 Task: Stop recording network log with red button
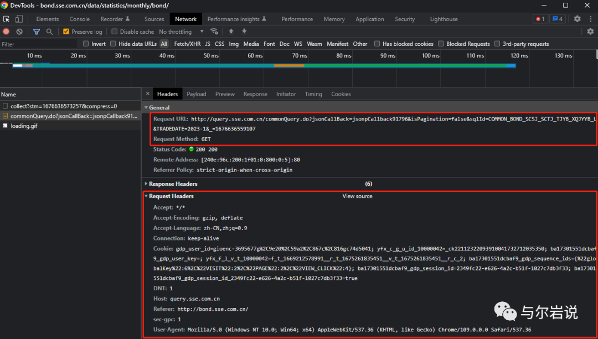point(6,32)
